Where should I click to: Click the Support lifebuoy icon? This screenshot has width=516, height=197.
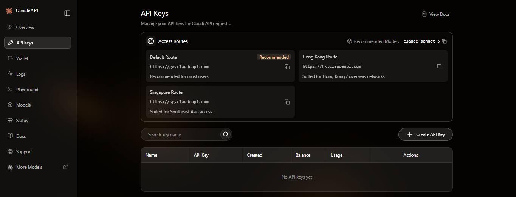[x=10, y=152]
